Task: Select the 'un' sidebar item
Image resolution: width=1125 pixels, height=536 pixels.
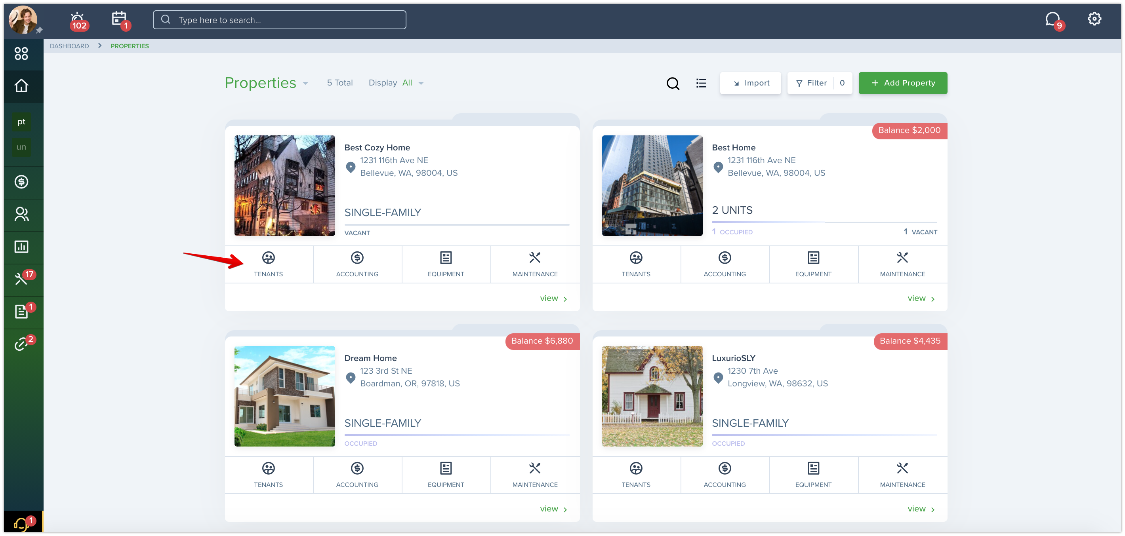Action: [21, 147]
